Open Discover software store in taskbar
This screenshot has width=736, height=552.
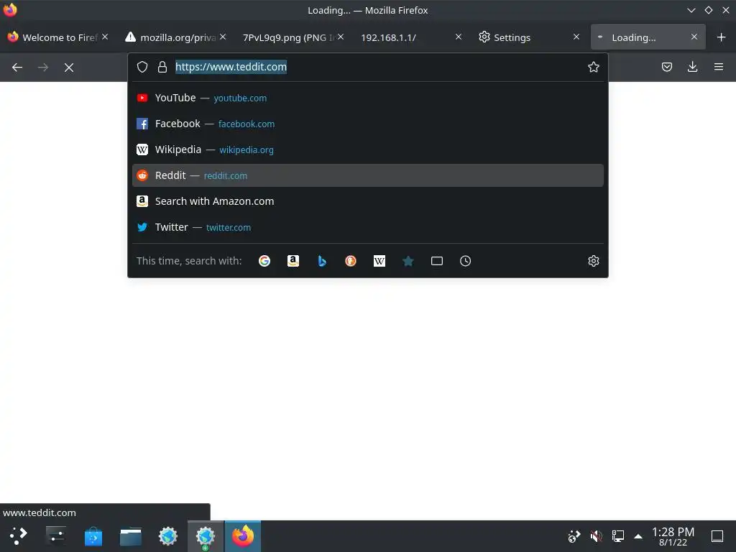tap(93, 536)
